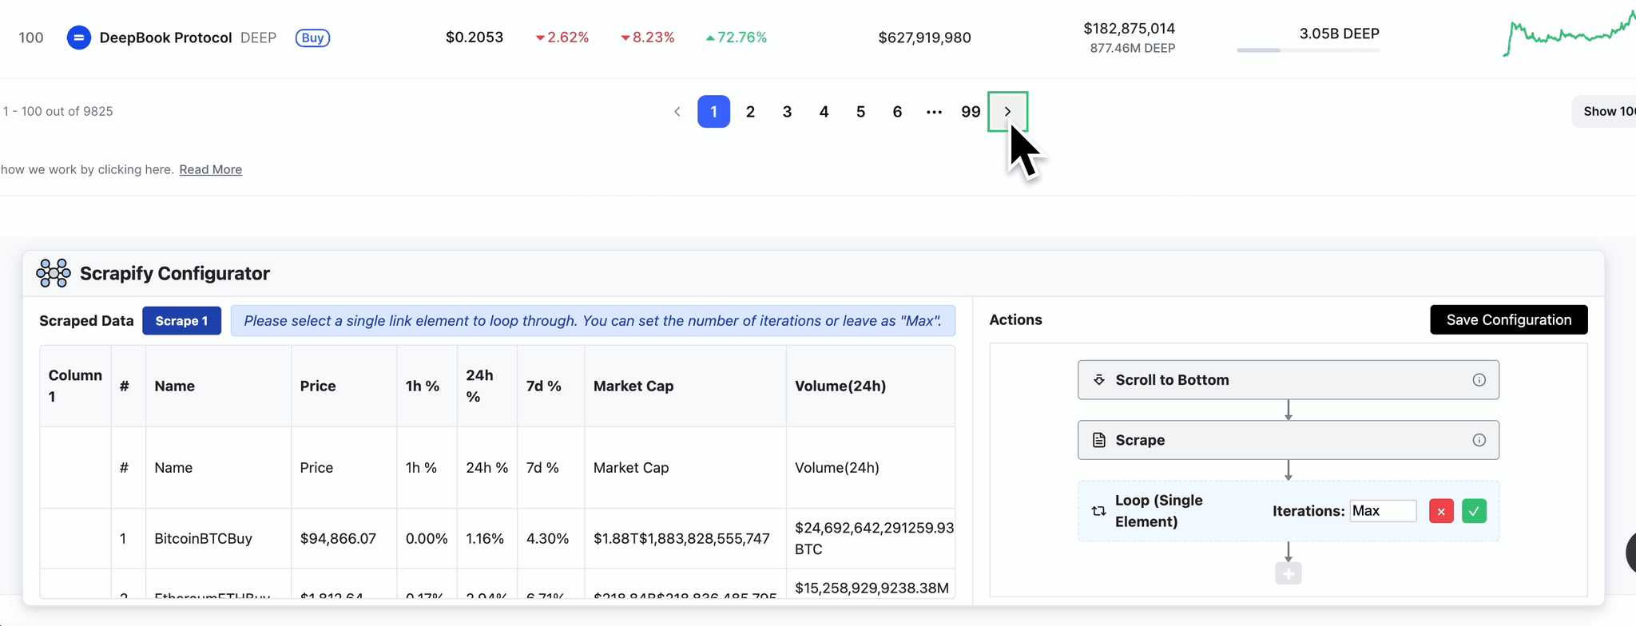Add a new action with plus button

click(x=1288, y=573)
